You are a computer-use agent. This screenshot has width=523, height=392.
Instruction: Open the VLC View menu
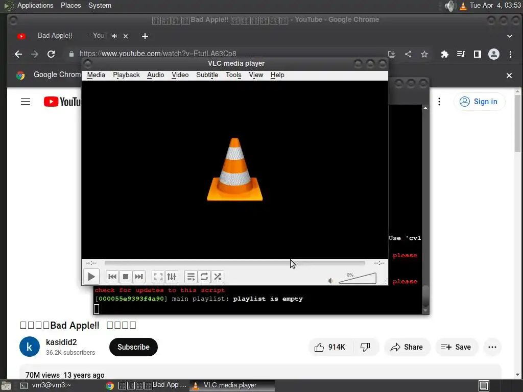coord(256,75)
